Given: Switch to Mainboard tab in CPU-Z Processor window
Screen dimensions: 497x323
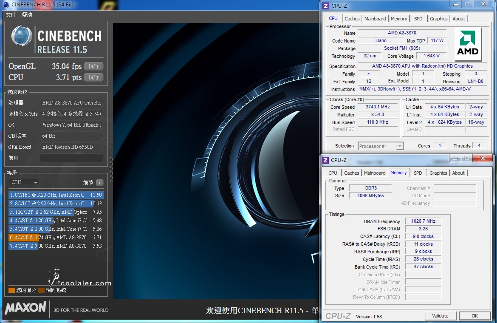Looking at the screenshot, I should point(375,19).
